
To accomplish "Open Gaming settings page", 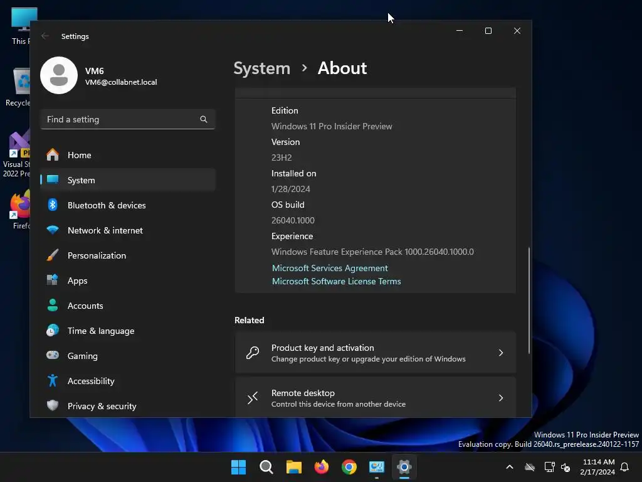I will point(128,355).
